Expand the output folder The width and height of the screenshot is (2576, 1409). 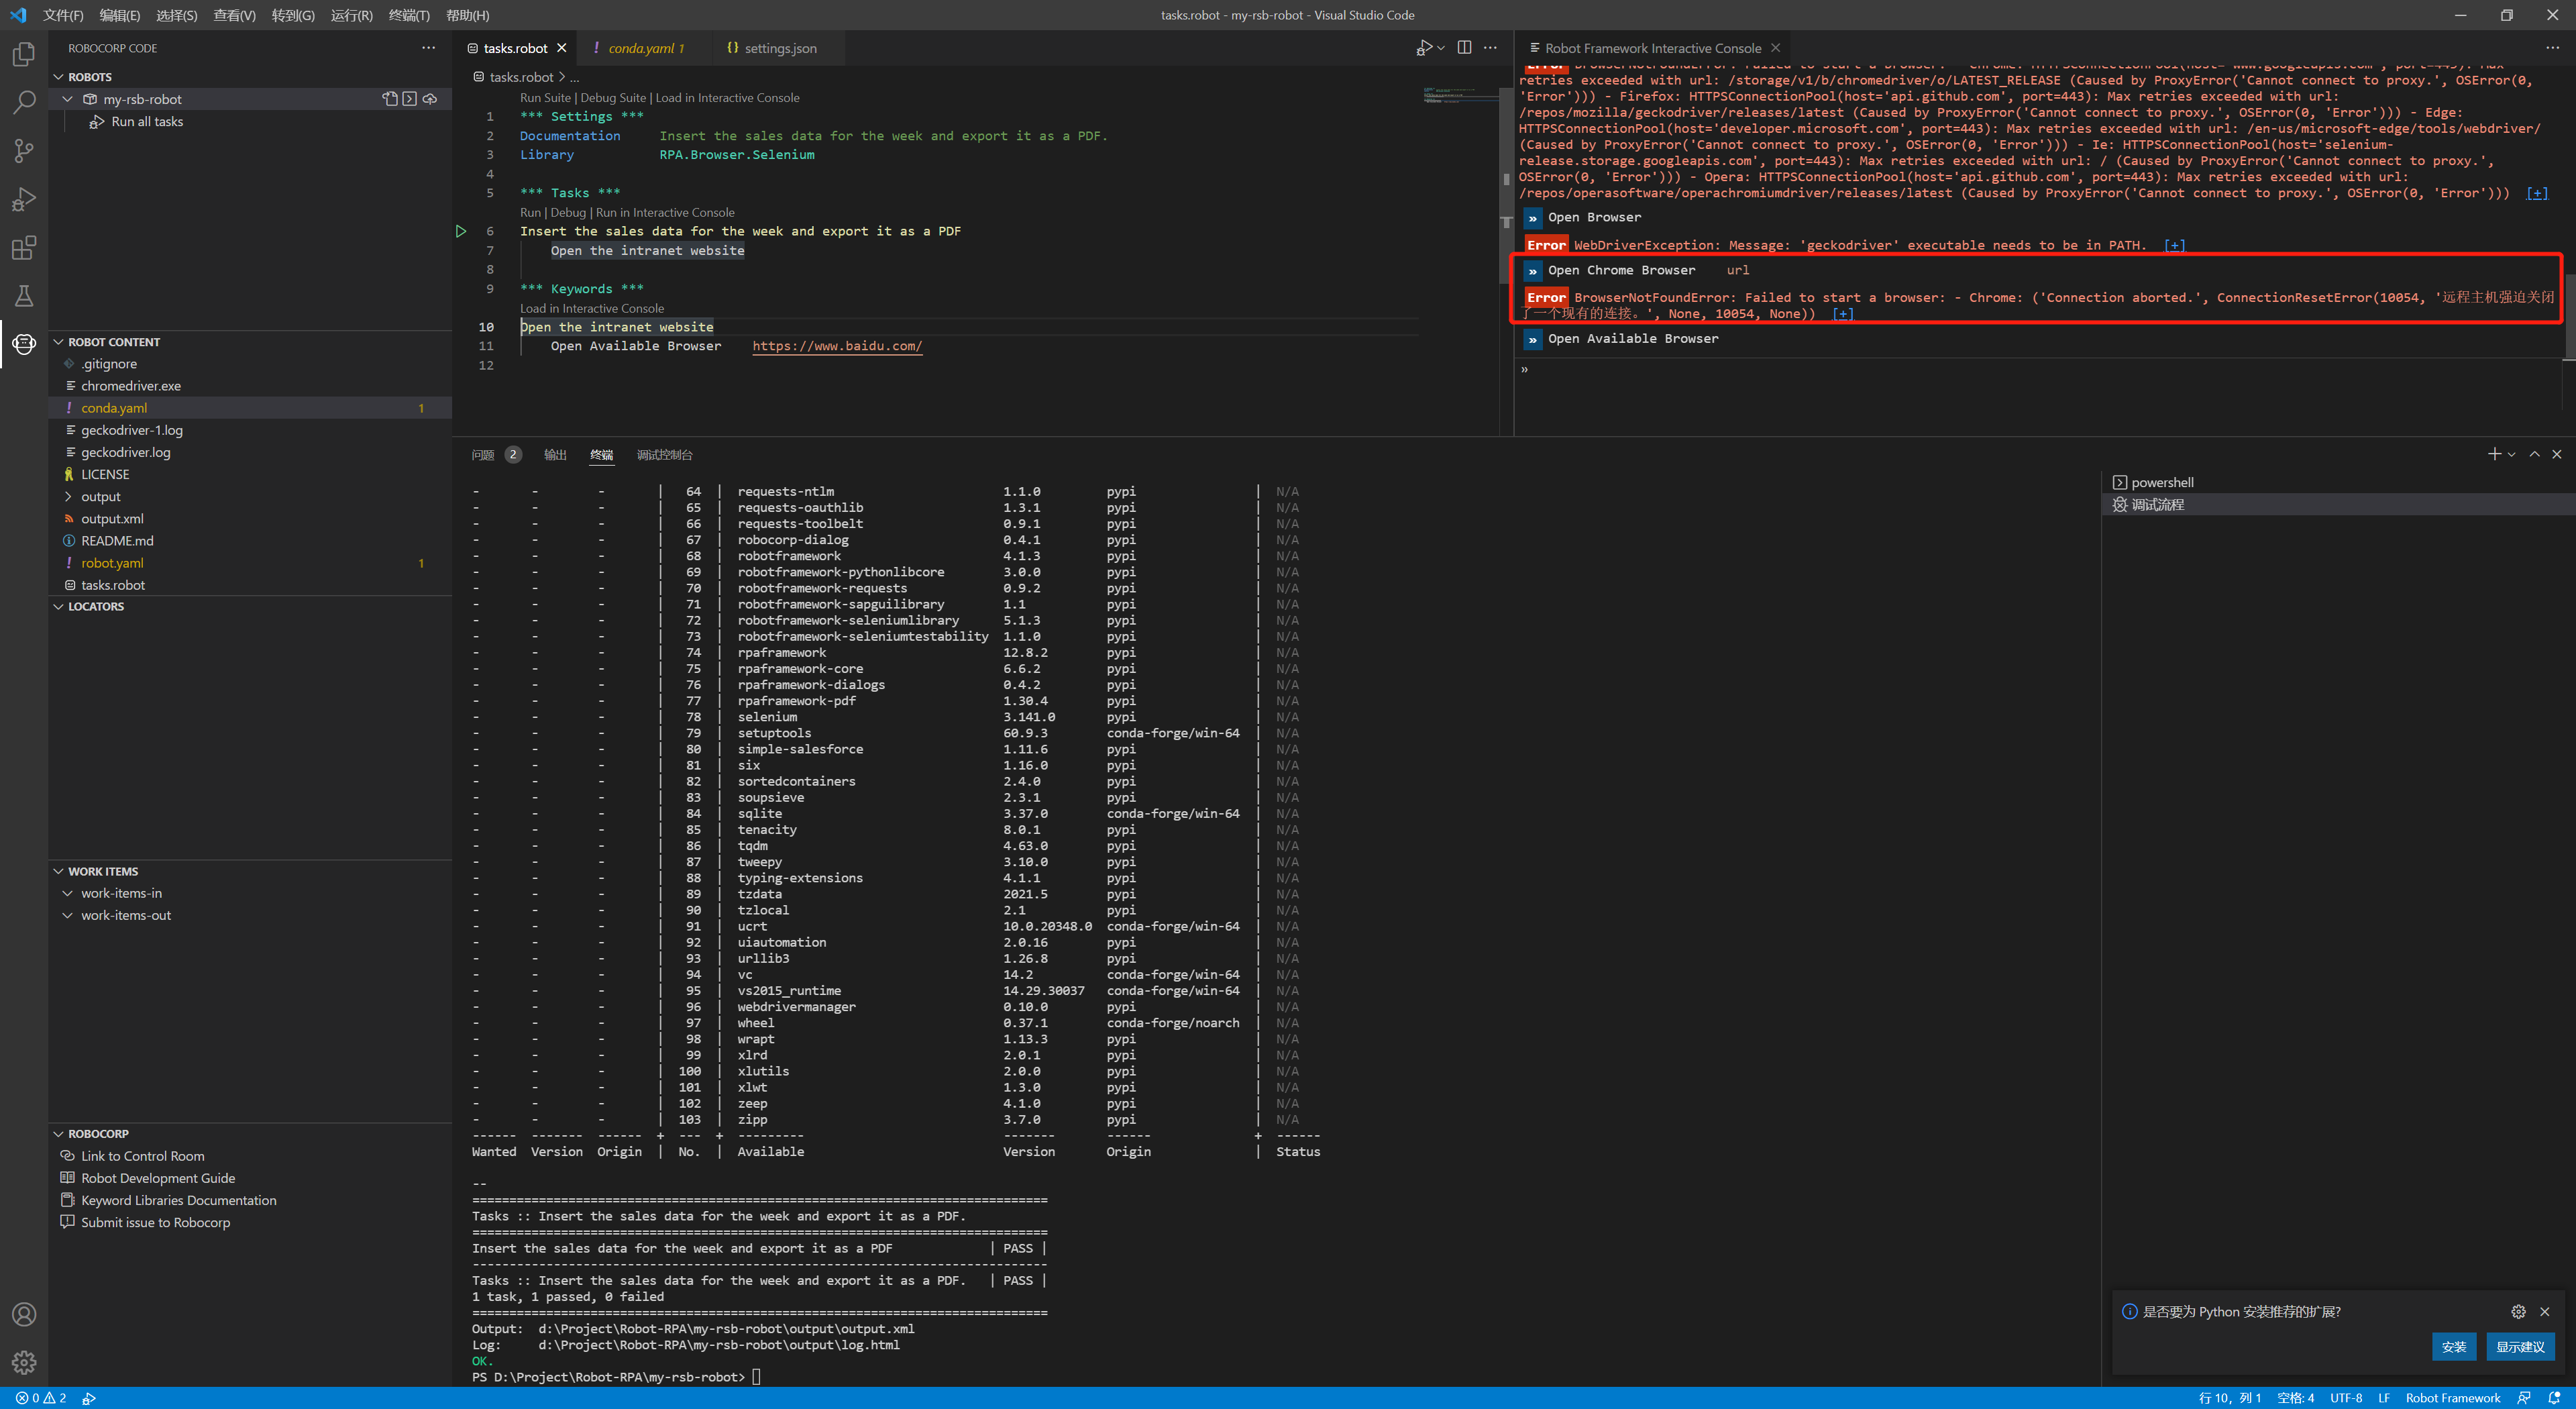click(100, 497)
